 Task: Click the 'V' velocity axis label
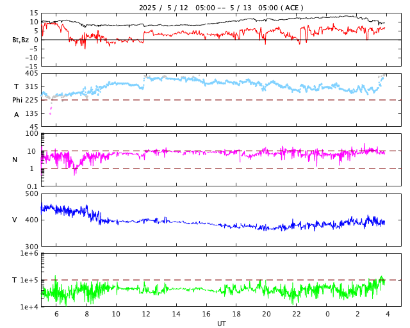pos(15,220)
